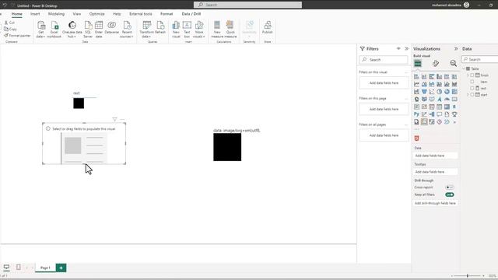Viewport: 498px width, 280px height.
Task: Expand the finish field hierarchy
Action: pos(468,75)
